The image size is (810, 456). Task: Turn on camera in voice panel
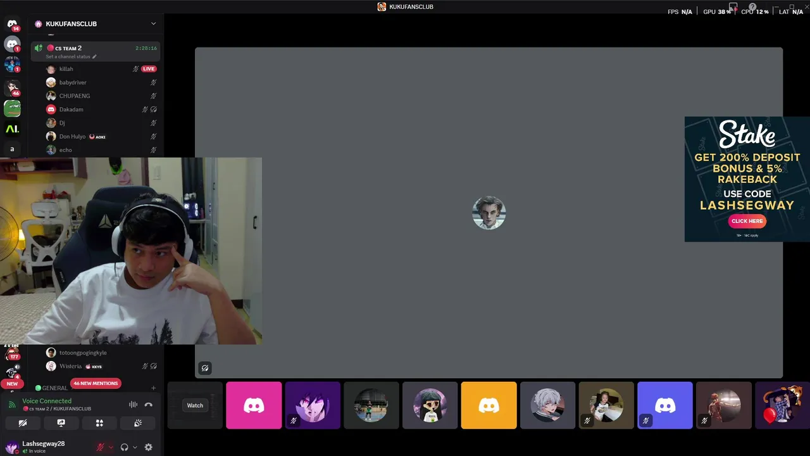click(23, 423)
